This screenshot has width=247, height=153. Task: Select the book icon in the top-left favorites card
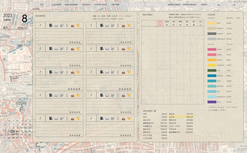56,25
